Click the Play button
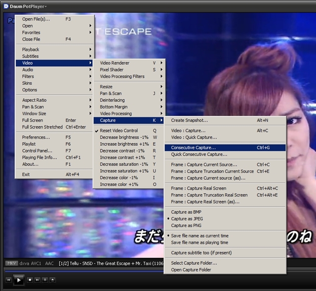Image resolution: width=316 pixels, height=291 pixels. (19, 280)
